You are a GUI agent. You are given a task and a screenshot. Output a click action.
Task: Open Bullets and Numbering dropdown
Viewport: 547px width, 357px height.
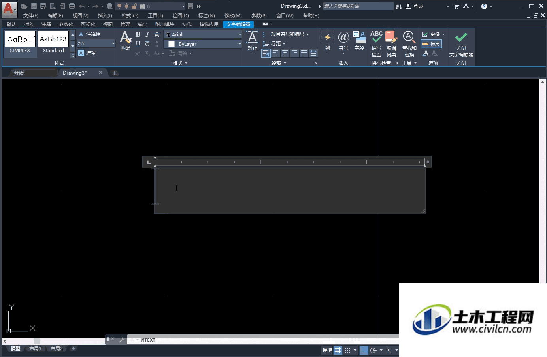click(286, 34)
